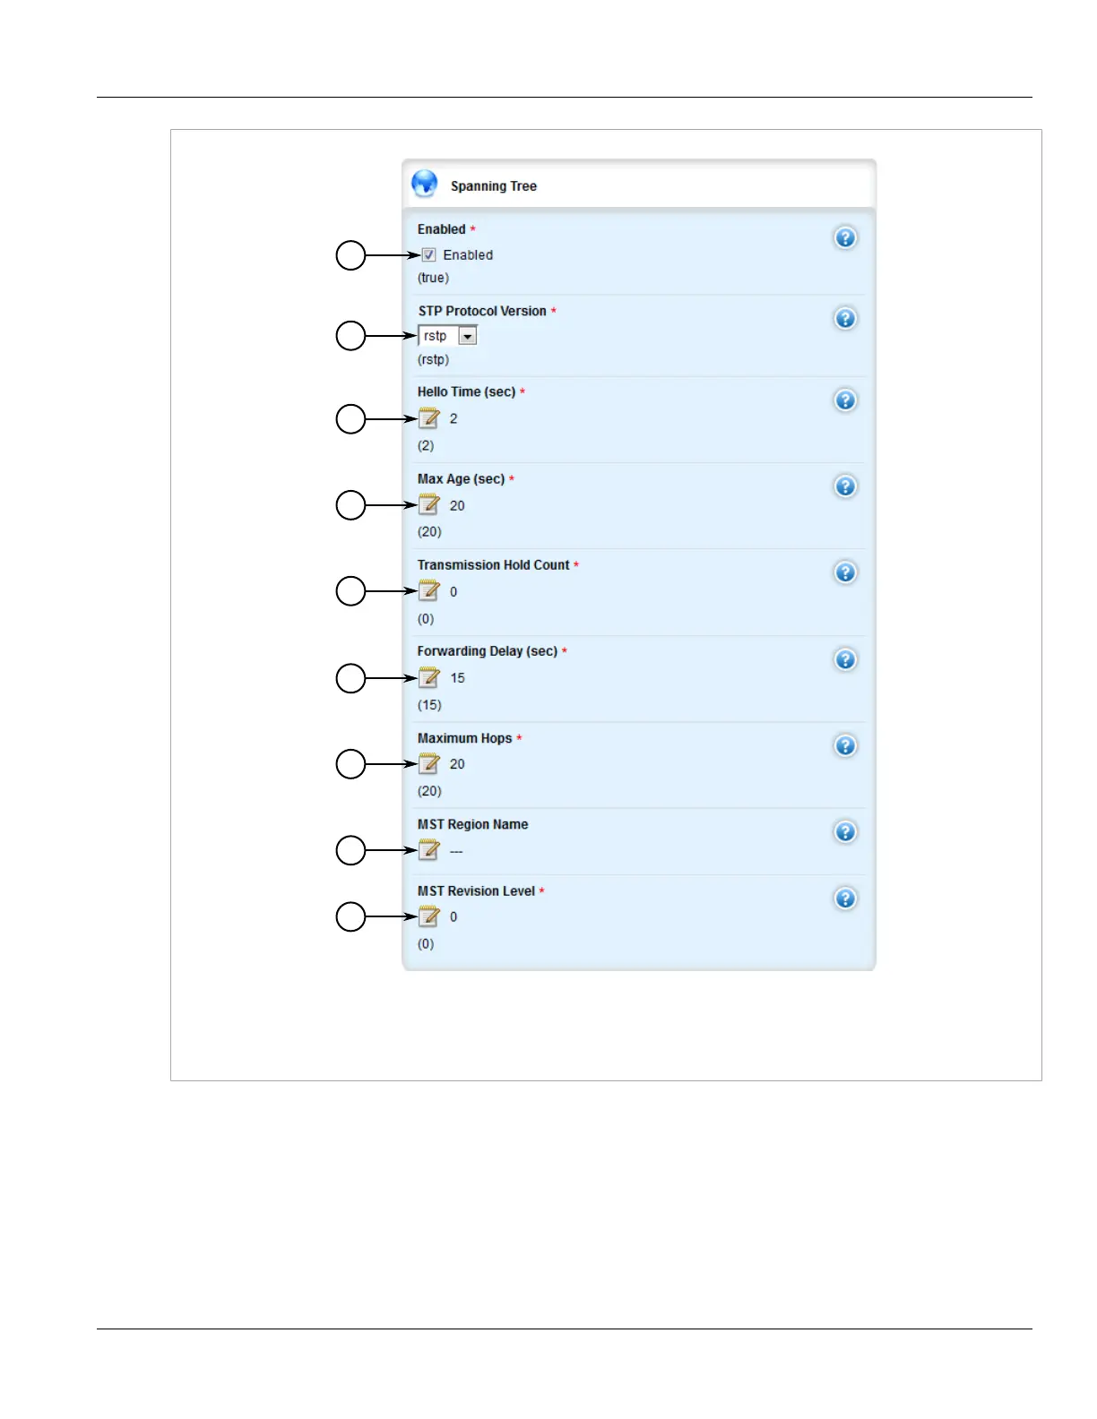Edit the Max Age value

click(429, 505)
